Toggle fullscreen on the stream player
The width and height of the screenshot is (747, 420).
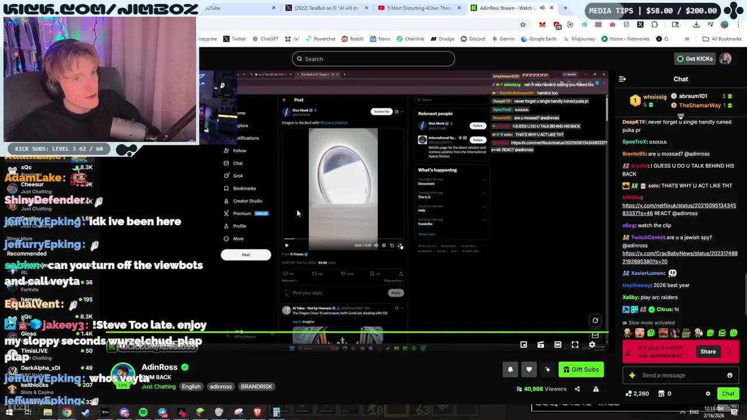(575, 345)
